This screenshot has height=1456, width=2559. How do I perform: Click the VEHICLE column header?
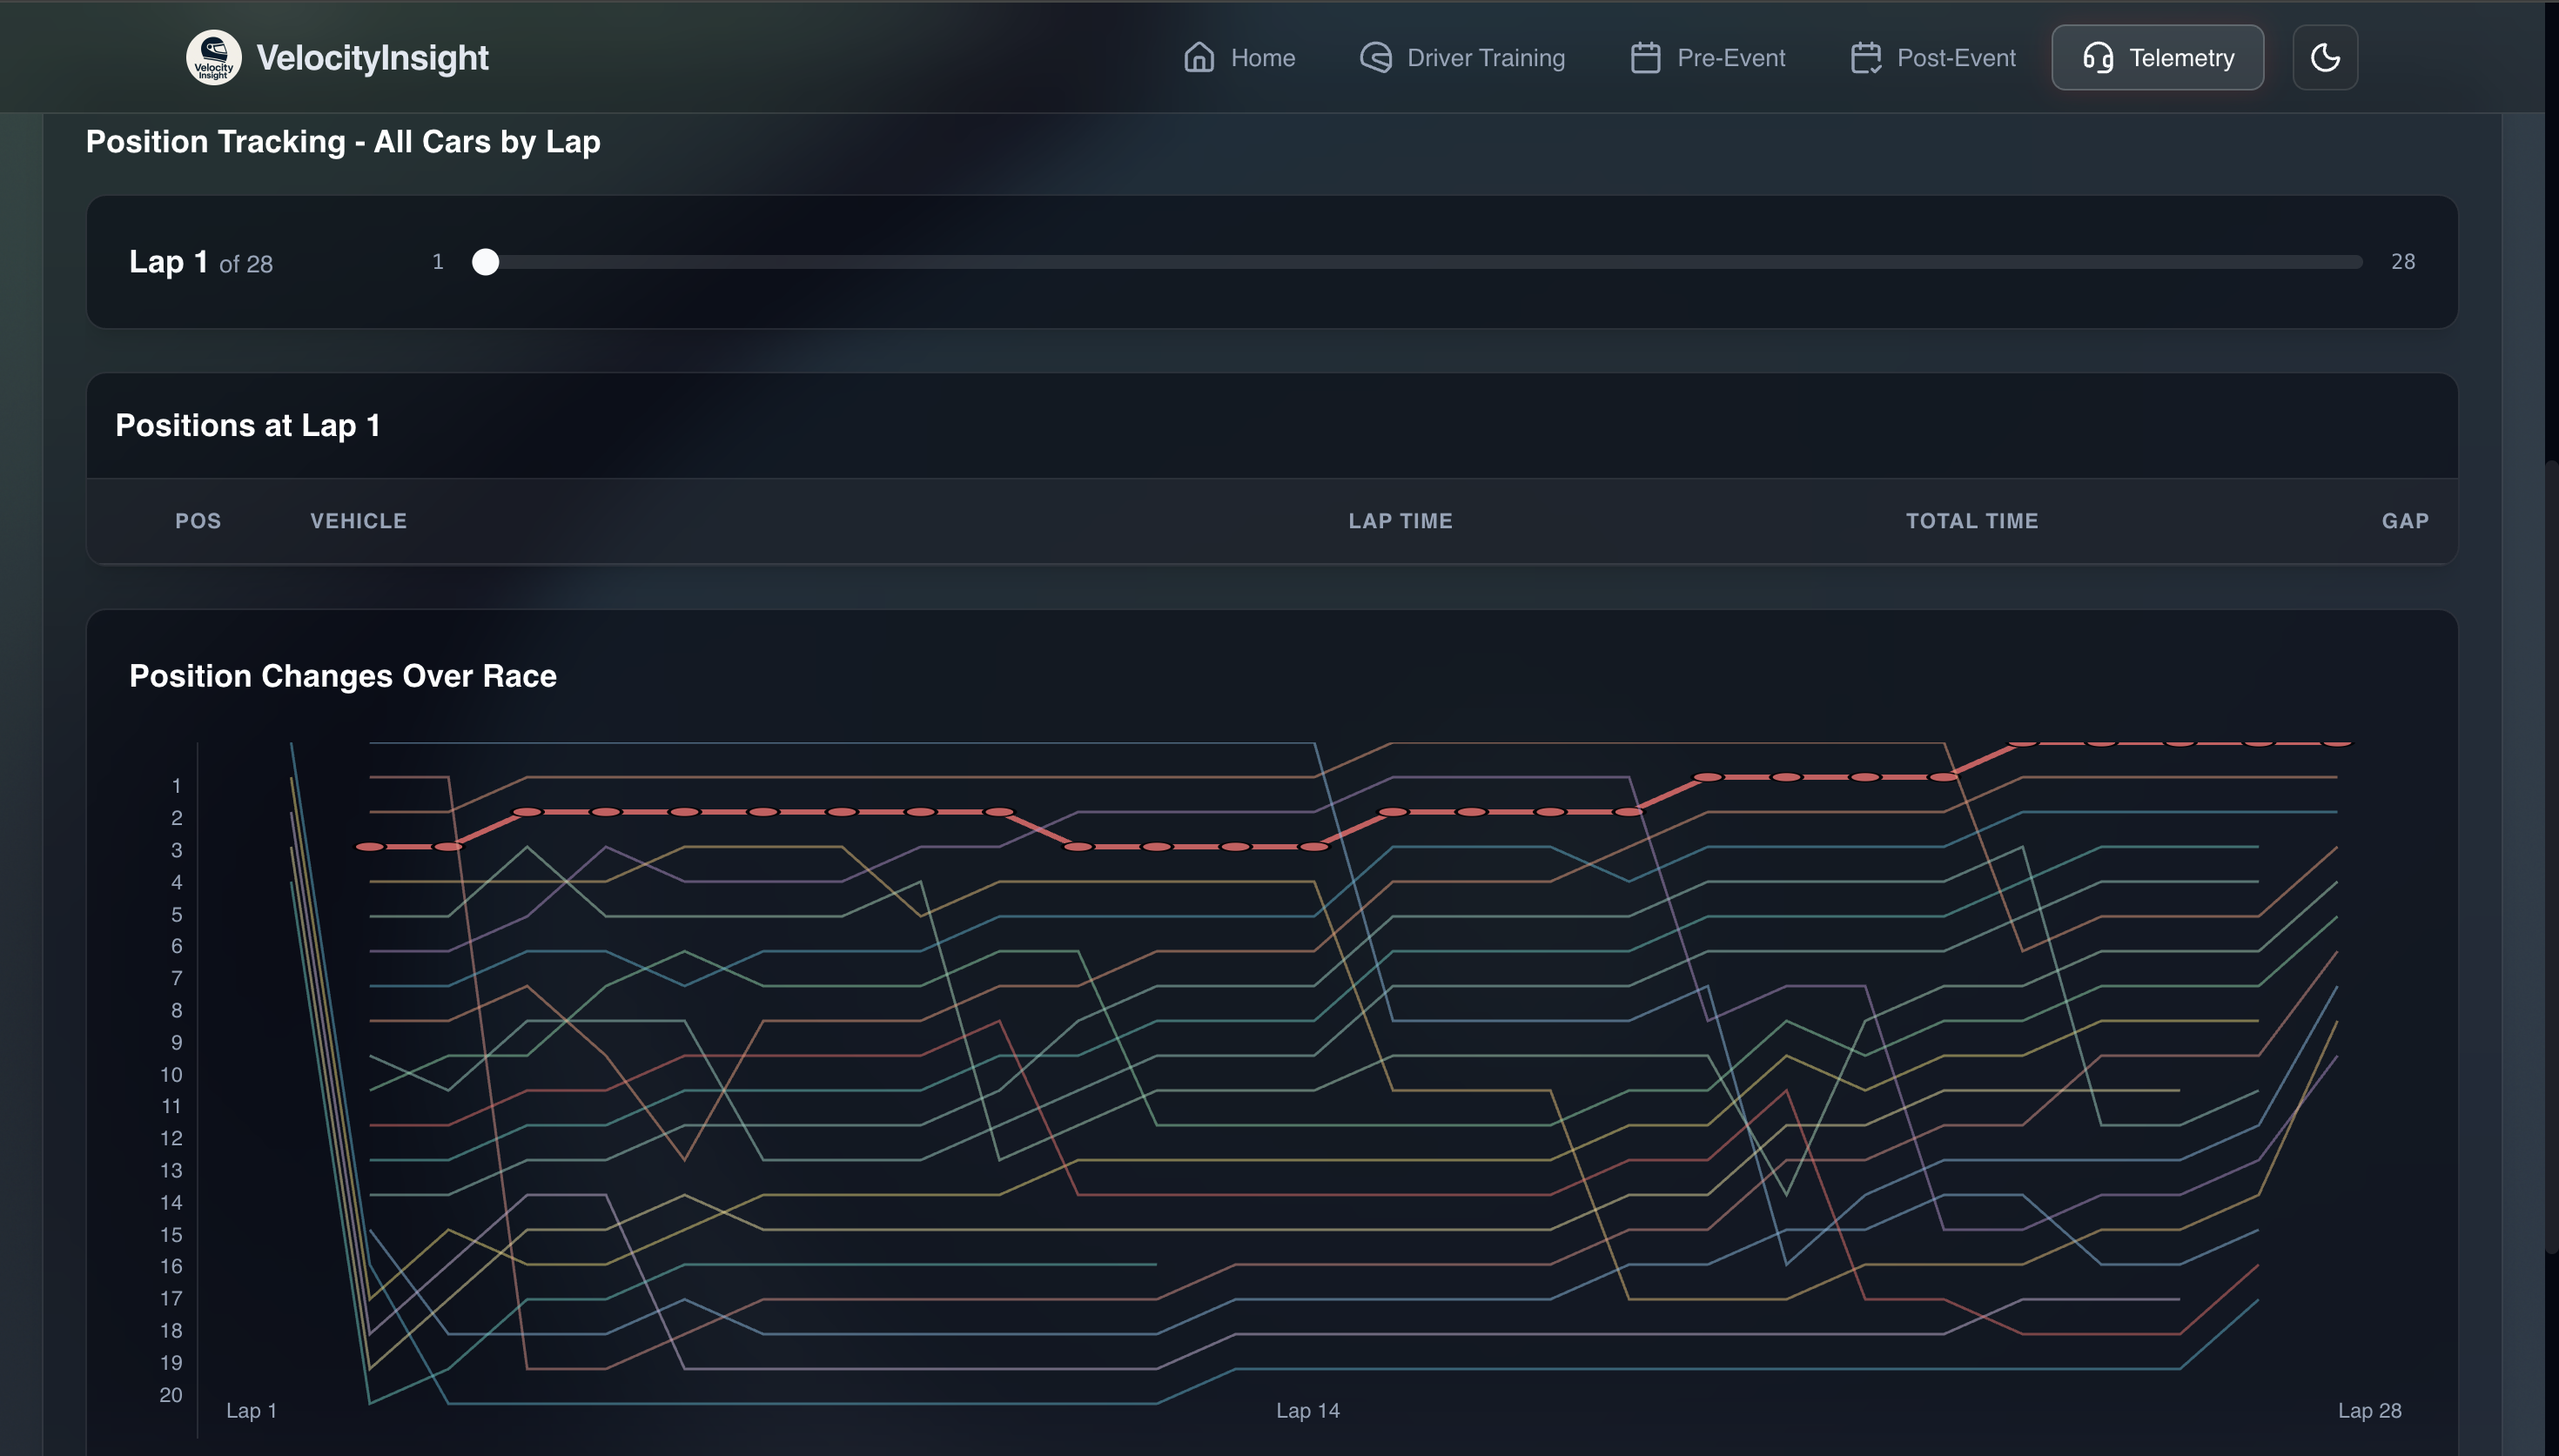coord(358,521)
